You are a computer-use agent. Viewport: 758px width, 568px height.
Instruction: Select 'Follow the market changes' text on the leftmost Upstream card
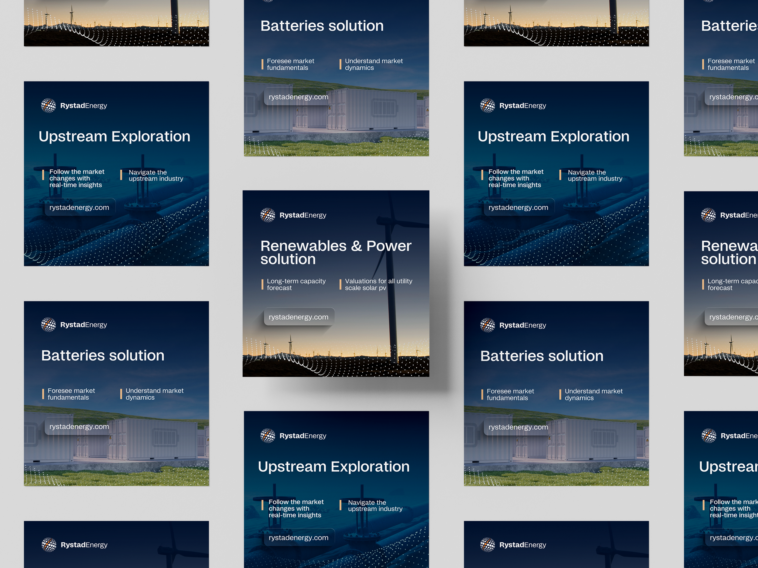pos(77,178)
